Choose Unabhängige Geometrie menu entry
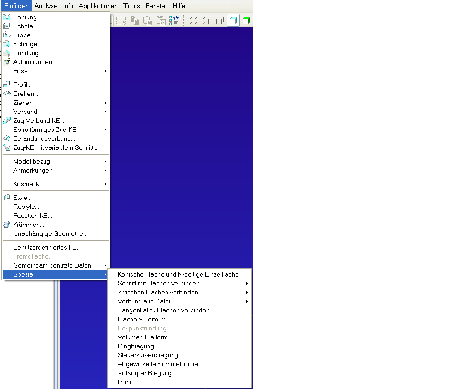The height and width of the screenshot is (389, 454). (x=56, y=233)
